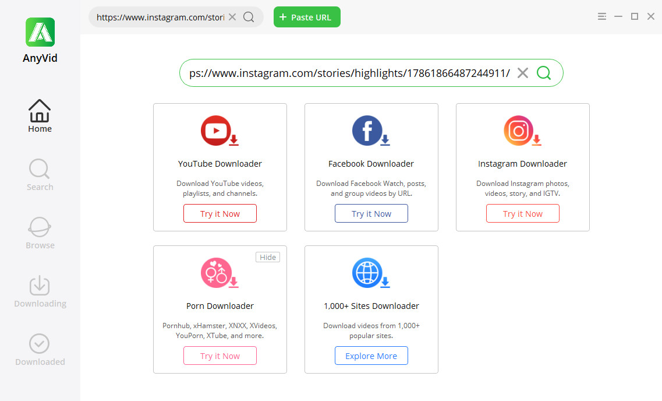Click the AnyVid app name text

coord(40,58)
